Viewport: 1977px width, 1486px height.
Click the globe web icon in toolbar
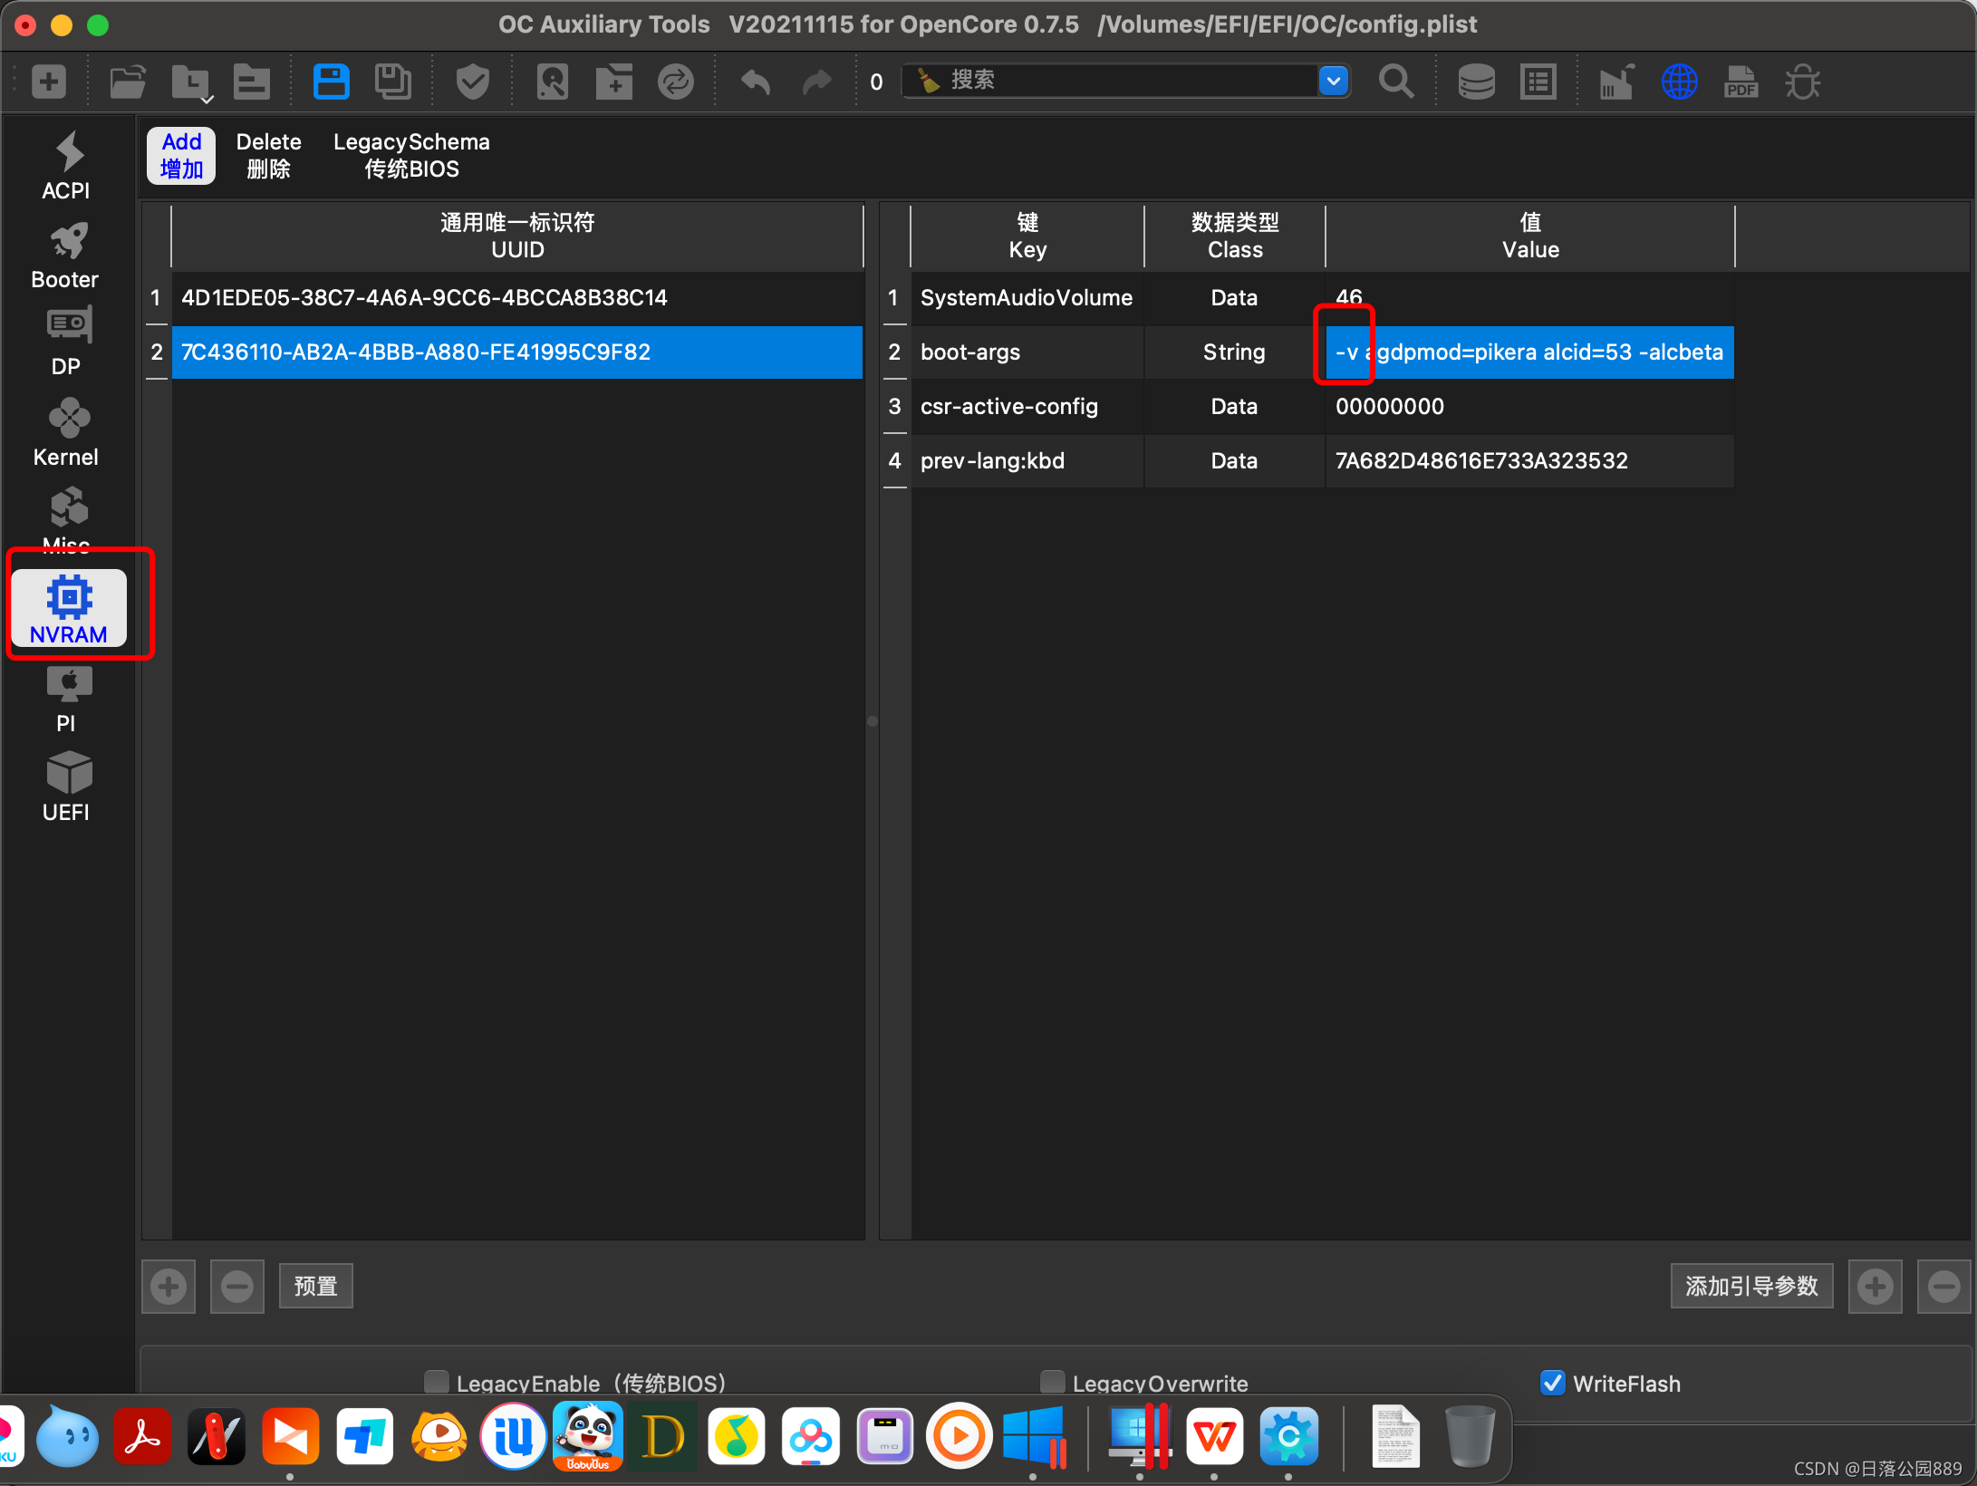[1679, 82]
